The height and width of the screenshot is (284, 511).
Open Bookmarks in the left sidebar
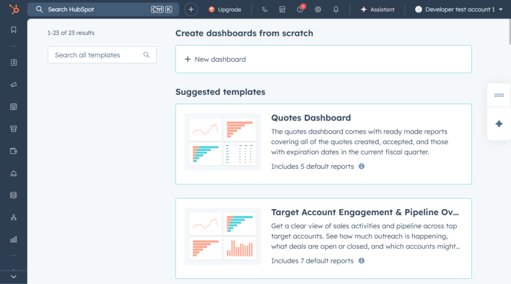coord(13,30)
